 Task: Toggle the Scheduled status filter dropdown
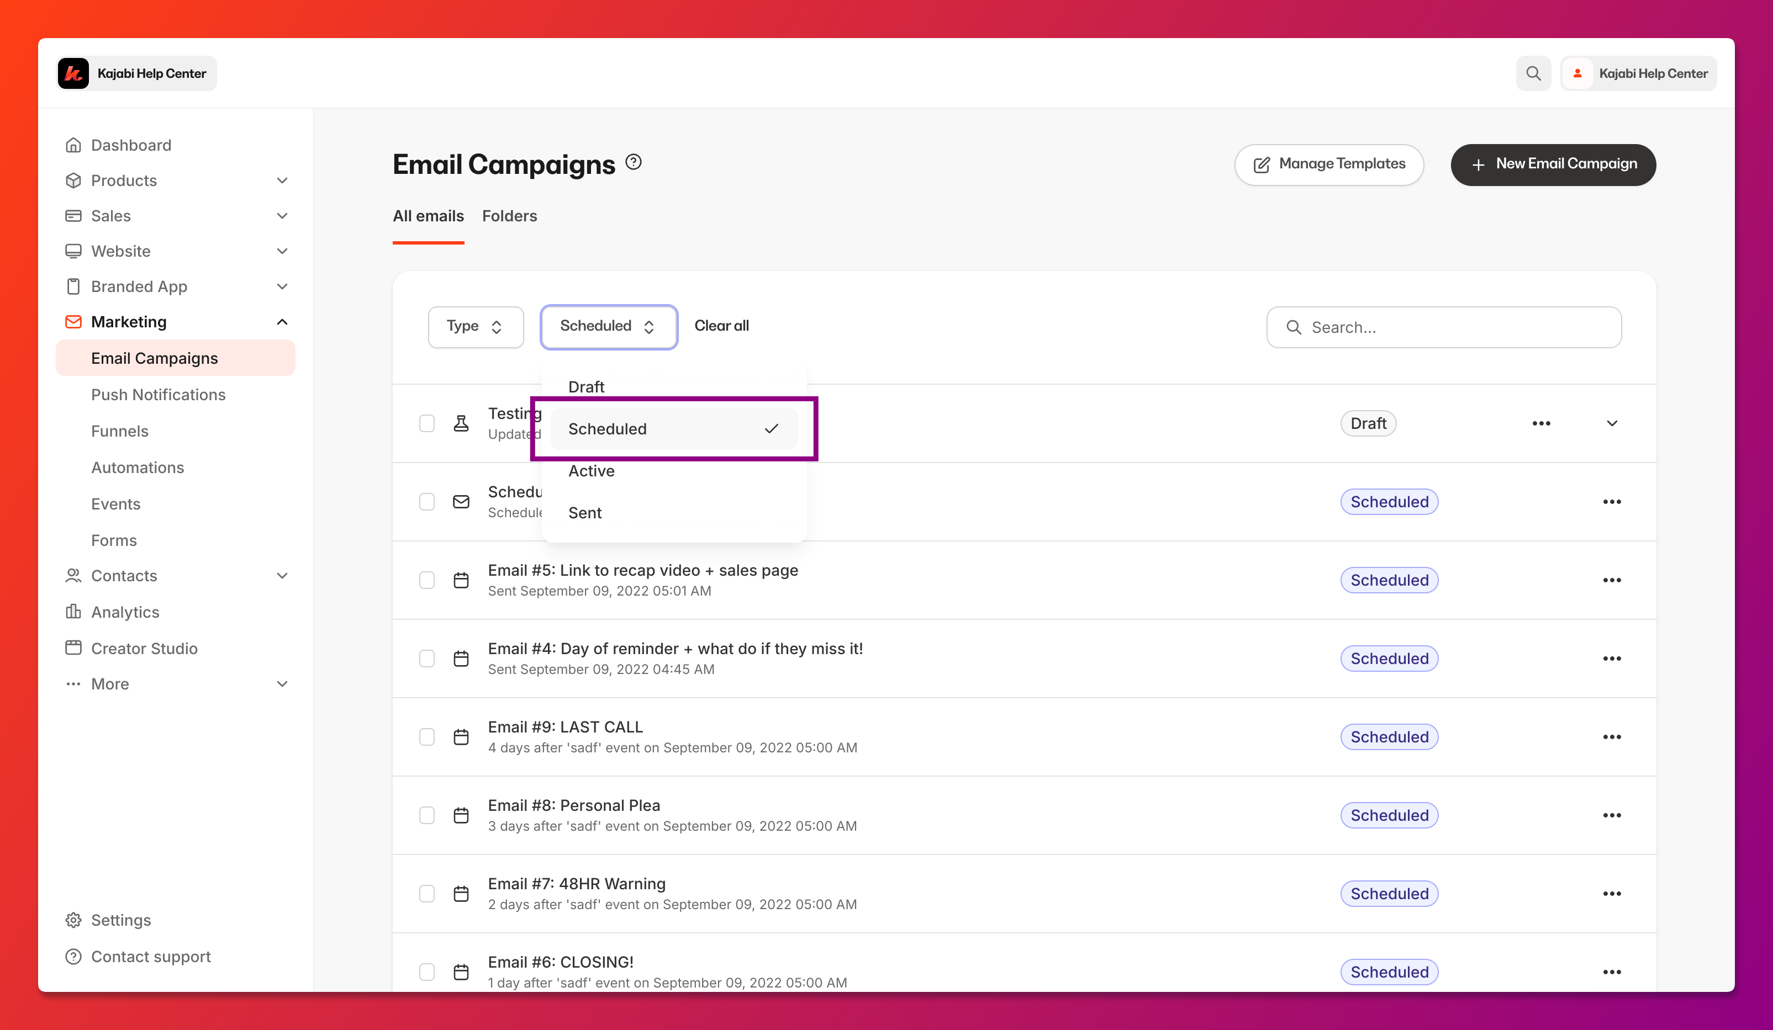pyautogui.click(x=609, y=326)
